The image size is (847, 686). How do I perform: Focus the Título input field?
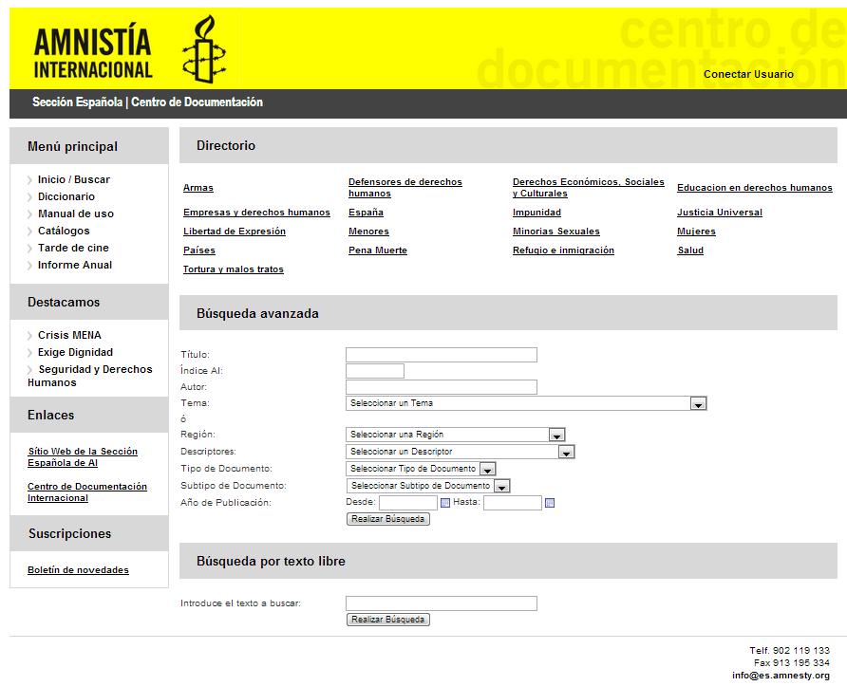tap(441, 355)
